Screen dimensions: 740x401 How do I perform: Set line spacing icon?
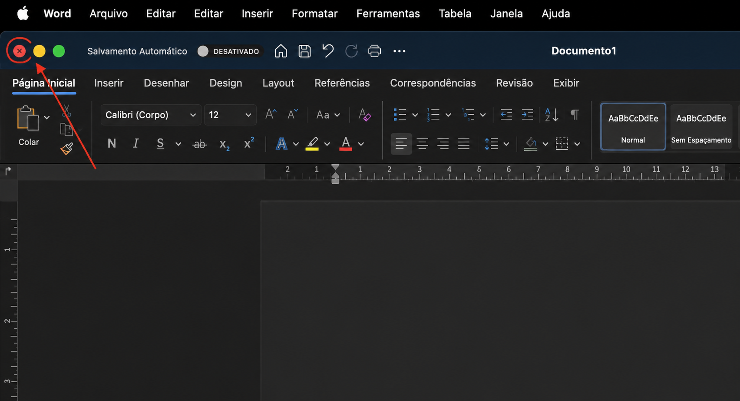(x=491, y=144)
